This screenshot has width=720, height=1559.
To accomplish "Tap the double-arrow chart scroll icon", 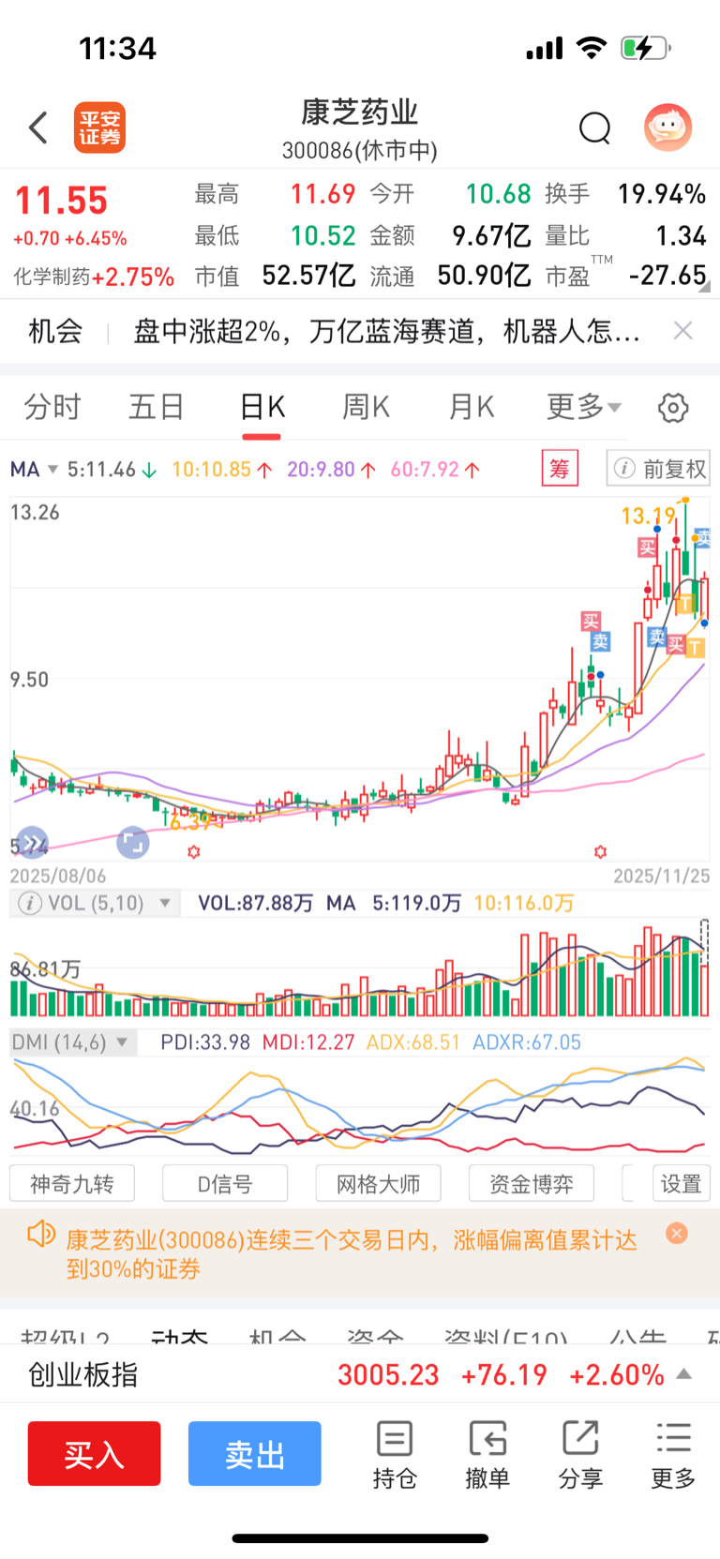I will pyautogui.click(x=32, y=844).
